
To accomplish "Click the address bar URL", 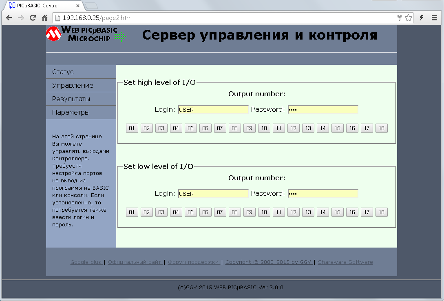I will tap(97, 18).
